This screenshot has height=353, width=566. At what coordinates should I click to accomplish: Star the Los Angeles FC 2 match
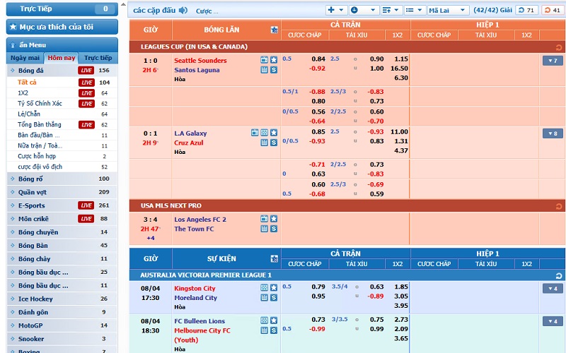[274, 219]
